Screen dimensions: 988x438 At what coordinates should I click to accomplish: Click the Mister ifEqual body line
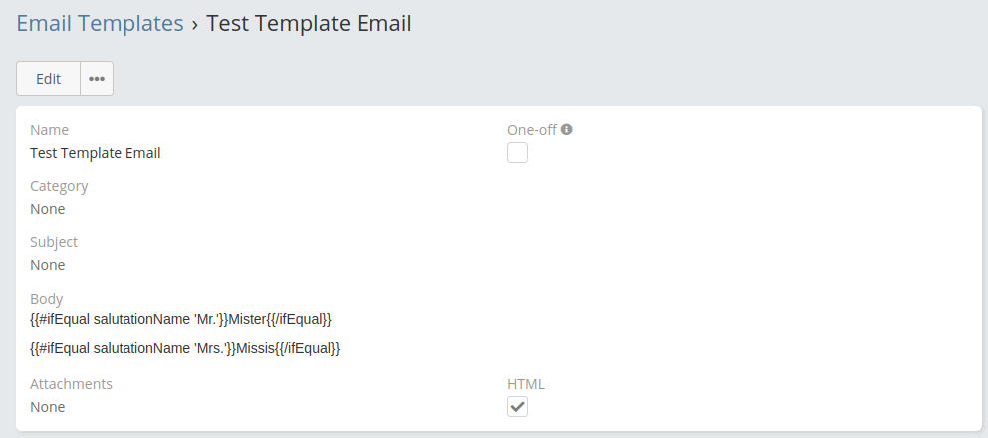coord(180,319)
